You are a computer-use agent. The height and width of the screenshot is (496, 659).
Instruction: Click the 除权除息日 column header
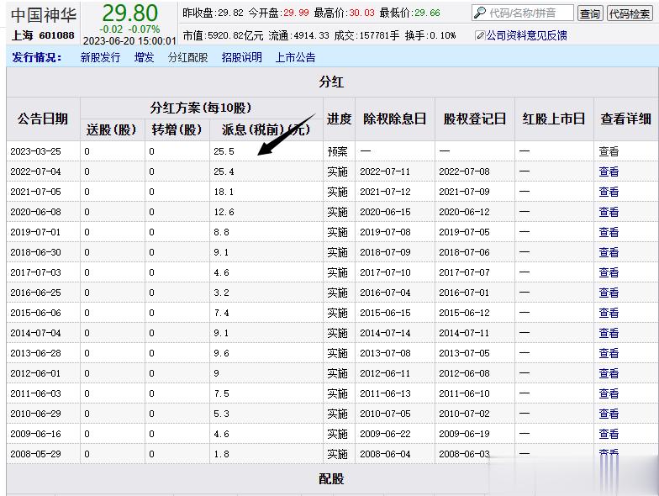(395, 119)
